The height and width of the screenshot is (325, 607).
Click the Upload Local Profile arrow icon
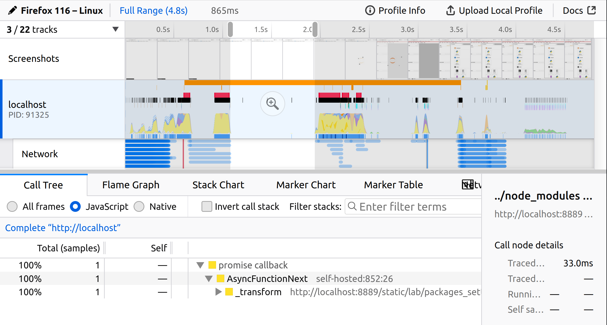(x=450, y=10)
